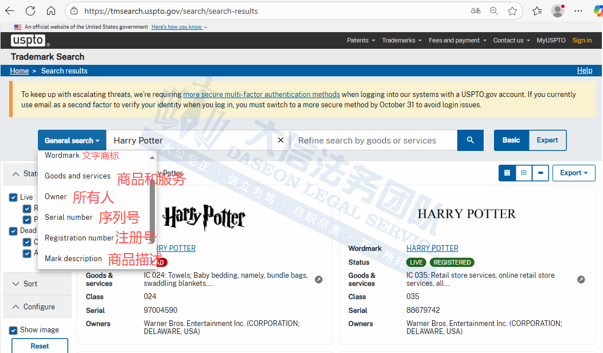Image resolution: width=603 pixels, height=353 pixels.
Task: Clear the Harry Potter search text
Action: [281, 141]
